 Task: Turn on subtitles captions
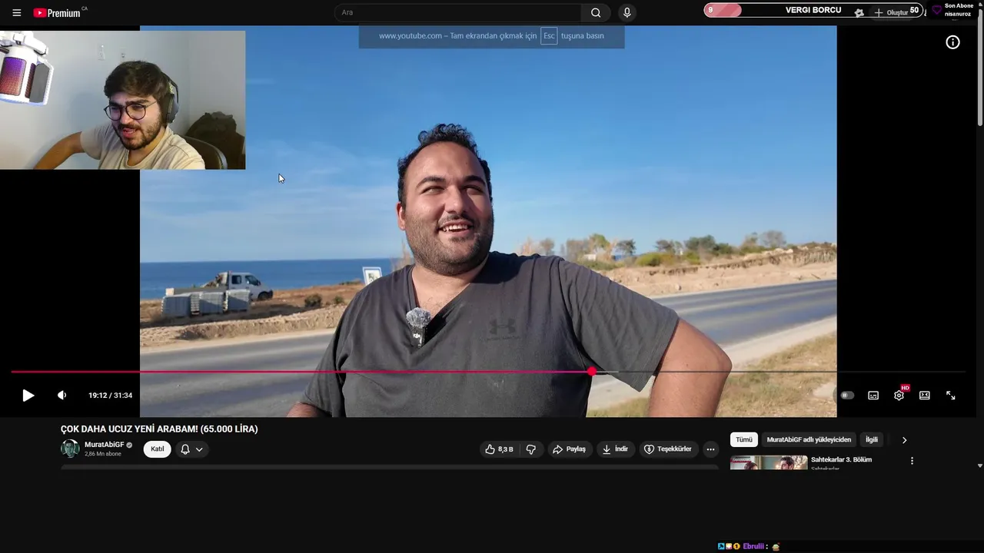click(x=873, y=395)
